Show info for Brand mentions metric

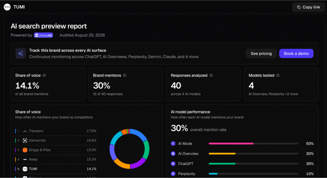[125, 75]
